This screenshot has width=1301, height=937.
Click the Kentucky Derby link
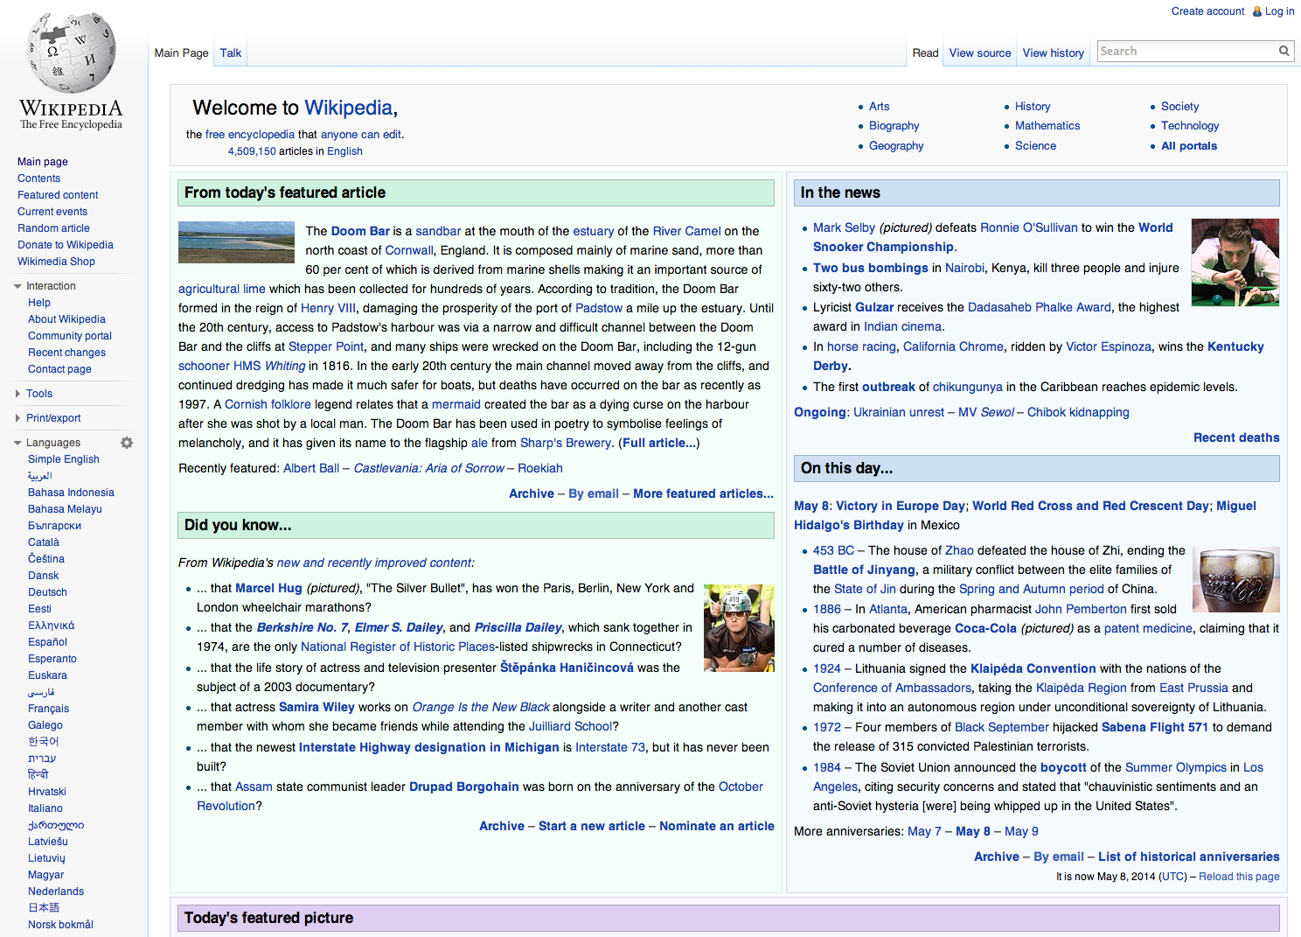pos(1235,346)
